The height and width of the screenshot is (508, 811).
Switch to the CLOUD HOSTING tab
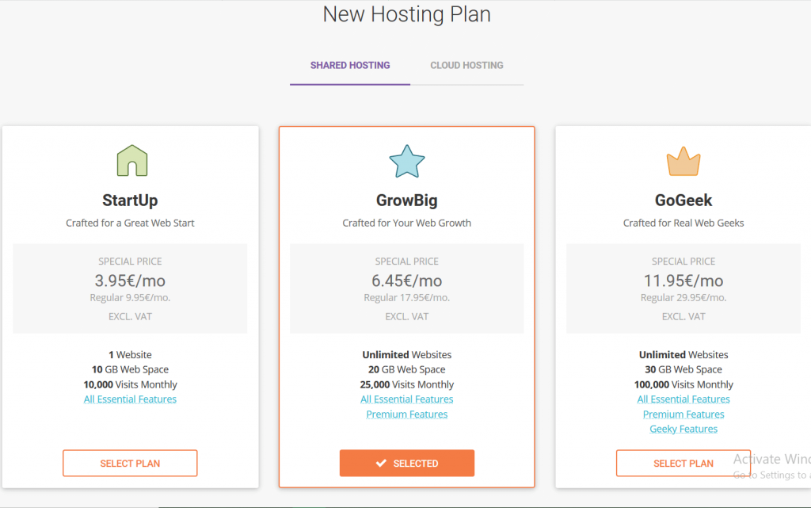466,65
